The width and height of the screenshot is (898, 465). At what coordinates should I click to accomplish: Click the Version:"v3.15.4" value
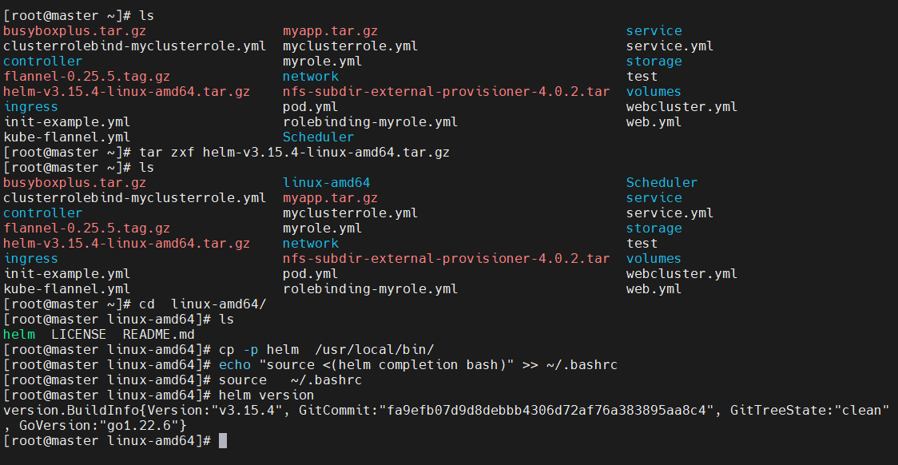point(215,411)
